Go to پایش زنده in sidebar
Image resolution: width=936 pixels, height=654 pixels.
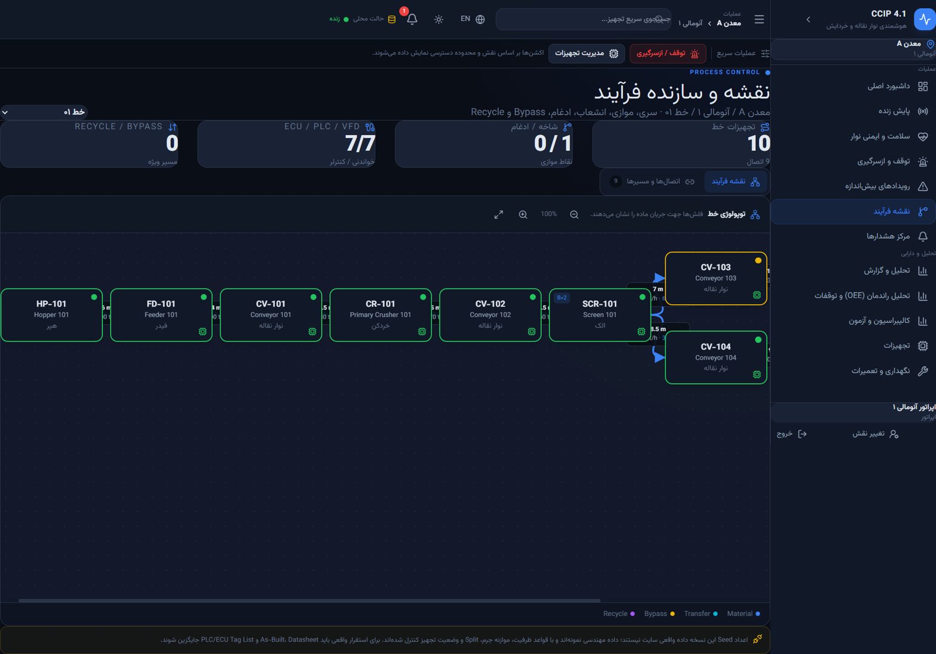853,111
